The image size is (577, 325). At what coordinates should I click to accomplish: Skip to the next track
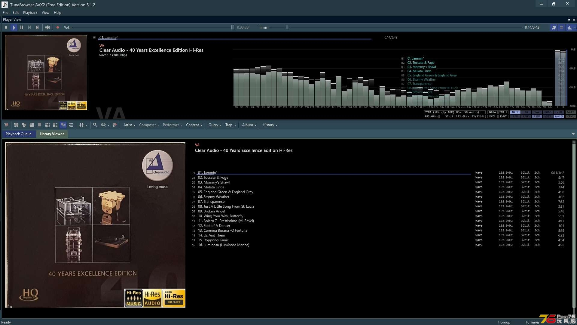[x=37, y=27]
